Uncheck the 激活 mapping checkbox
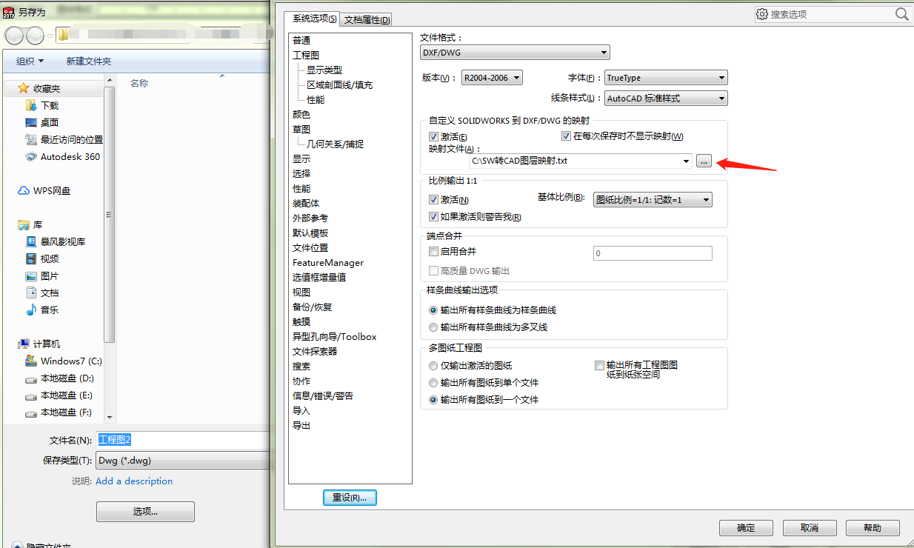Image resolution: width=914 pixels, height=548 pixels. coord(433,137)
